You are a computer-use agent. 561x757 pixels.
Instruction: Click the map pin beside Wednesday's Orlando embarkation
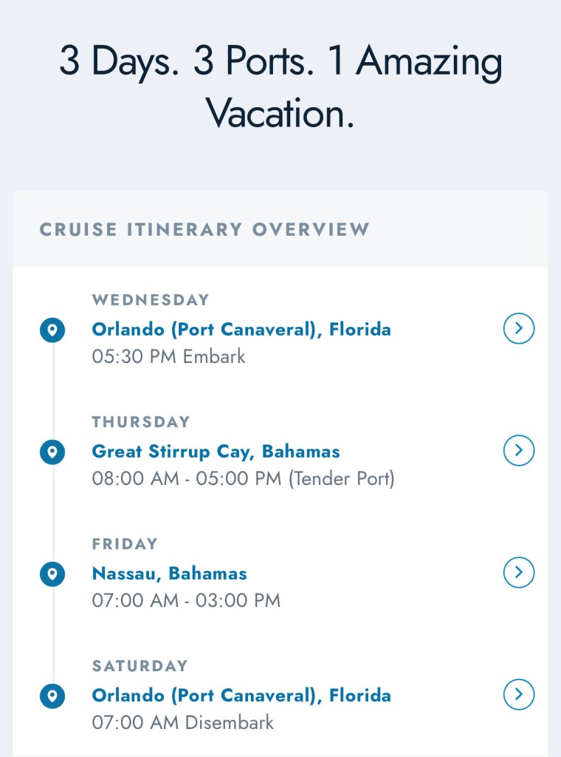click(x=52, y=330)
